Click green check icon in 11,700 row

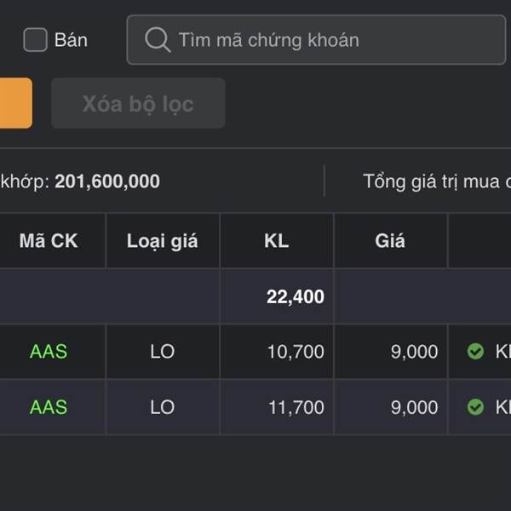tap(476, 407)
